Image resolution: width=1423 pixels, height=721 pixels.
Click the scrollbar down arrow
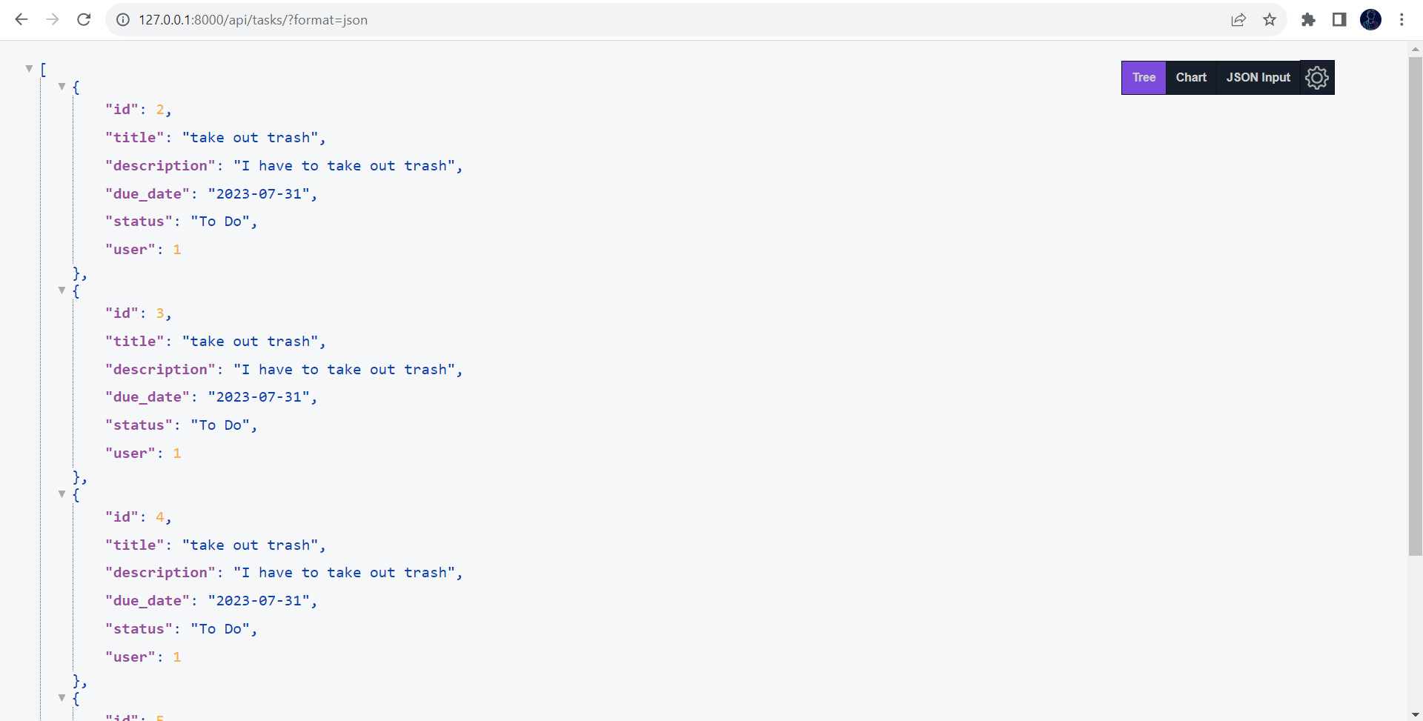click(x=1414, y=714)
